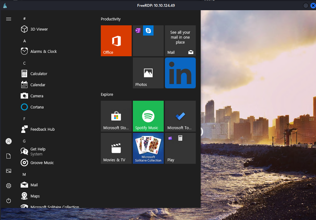Expand the Play tile folder

click(x=180, y=148)
